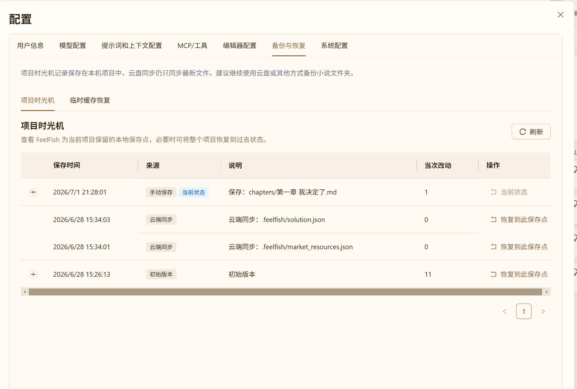577x389 pixels.
Task: Click the horizontal scrollbar left arrow
Action: [x=25, y=292]
